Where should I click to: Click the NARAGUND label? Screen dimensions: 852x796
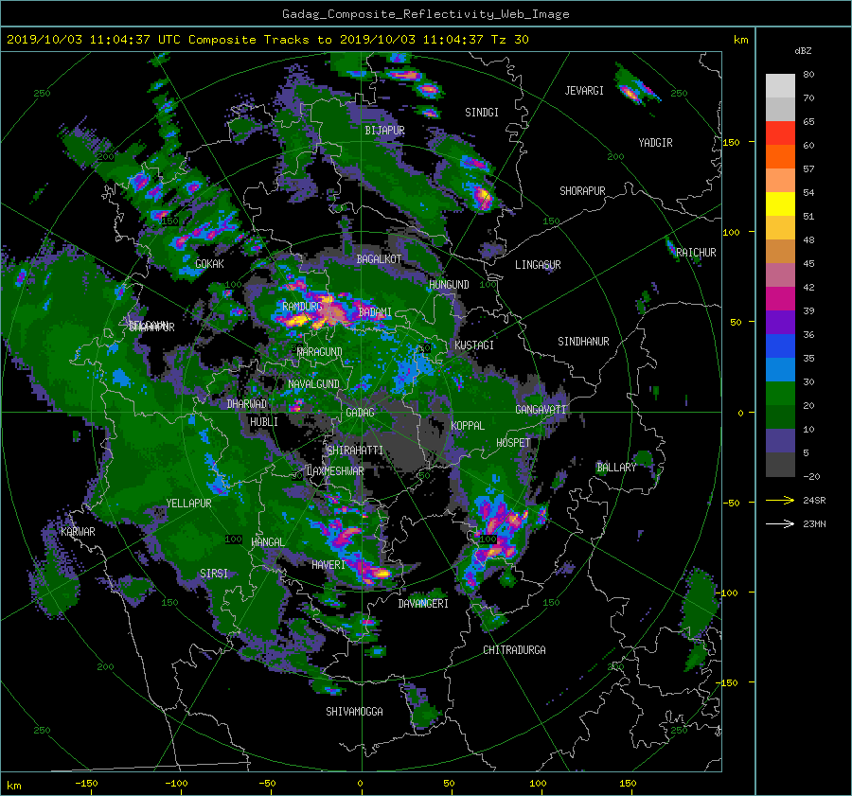(x=320, y=352)
